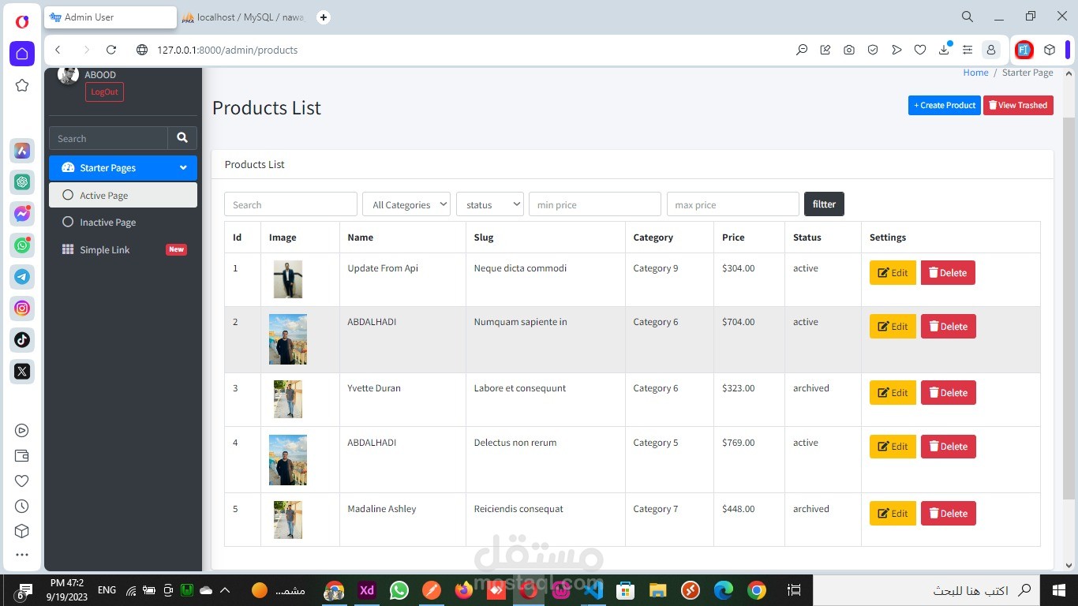Open the search tabs magnifier icon
1078x606 pixels.
968,17
